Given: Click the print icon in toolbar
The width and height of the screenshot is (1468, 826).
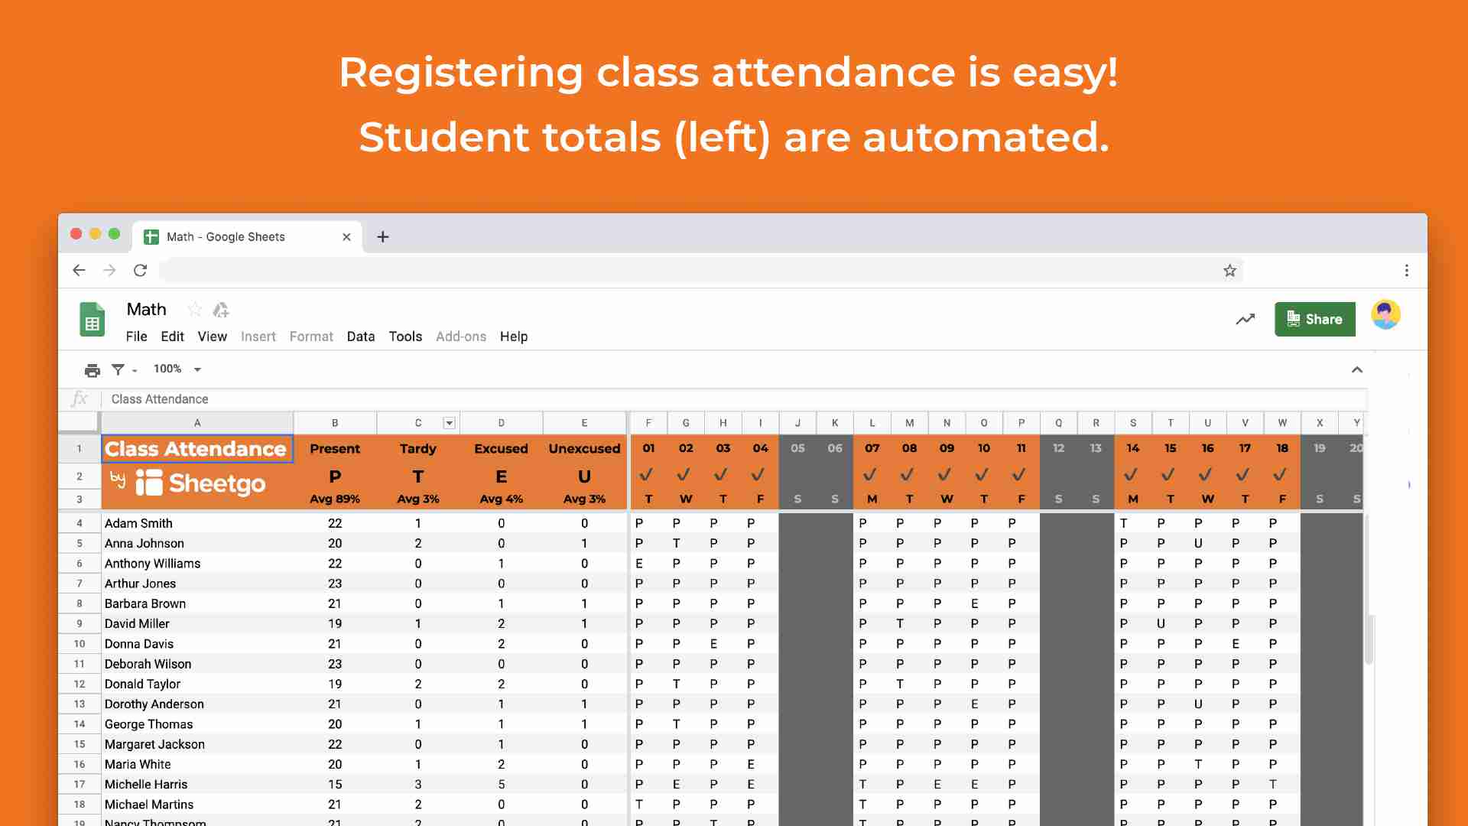Looking at the screenshot, I should tap(92, 368).
